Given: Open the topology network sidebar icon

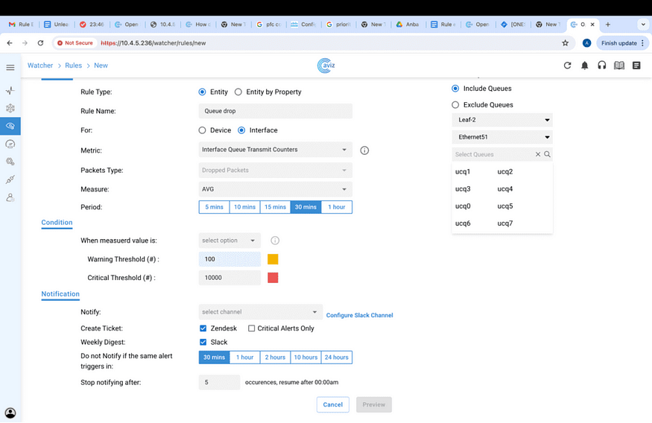Looking at the screenshot, I should coord(10,109).
